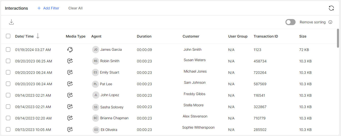Click Clear All filters
Screen dimensions: 341x136
coord(75,8)
